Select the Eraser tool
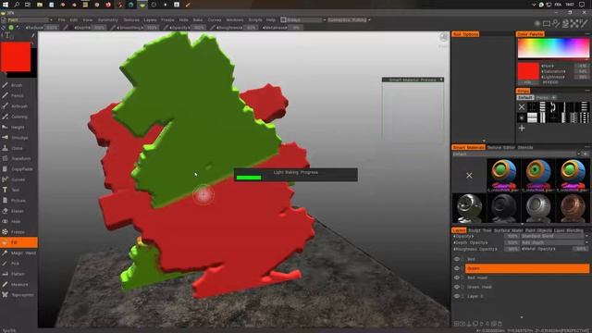 coord(18,211)
